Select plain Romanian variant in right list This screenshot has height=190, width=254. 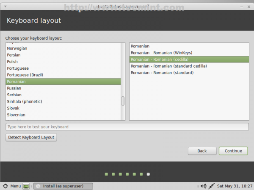click(x=189, y=46)
